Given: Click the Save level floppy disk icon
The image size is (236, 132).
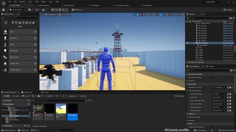Looking at the screenshot, I should click(3, 10).
